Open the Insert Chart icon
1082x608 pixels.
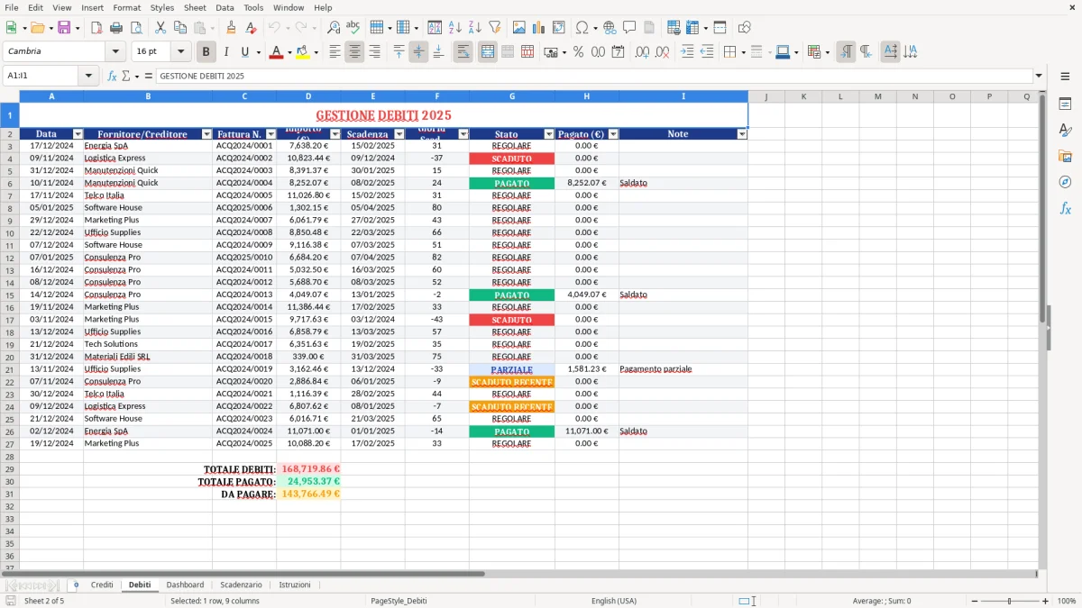[536, 27]
